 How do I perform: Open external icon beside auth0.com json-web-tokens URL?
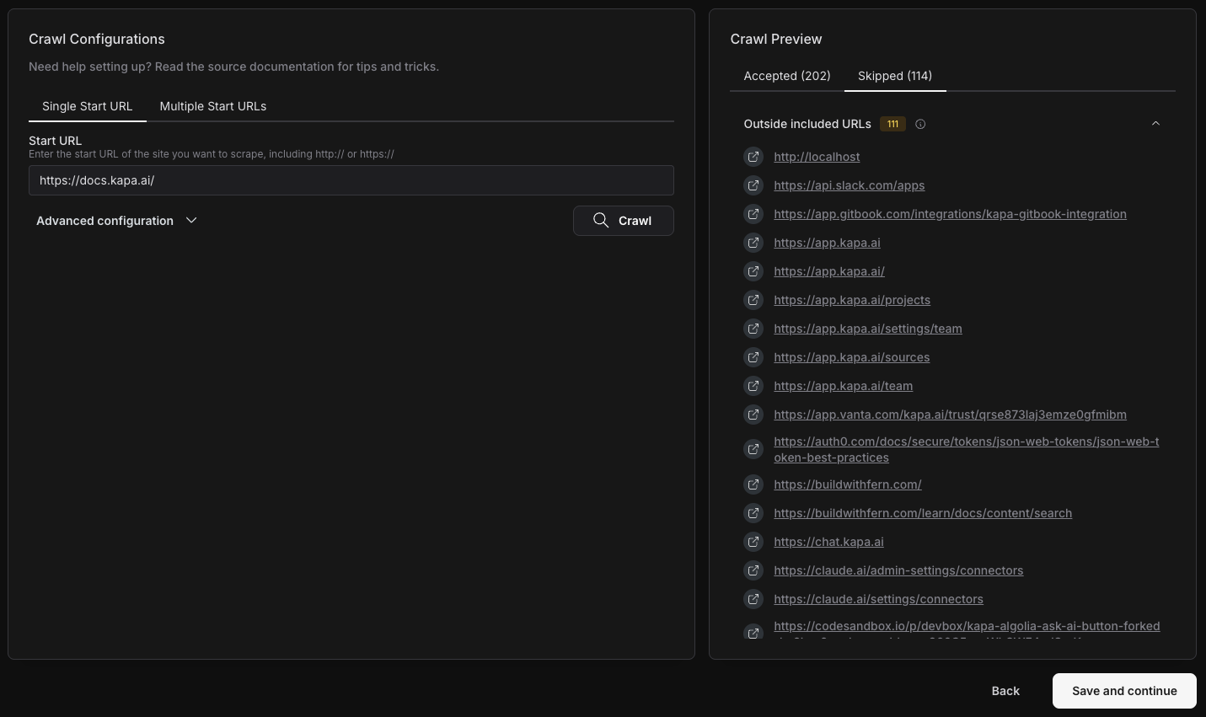coord(753,449)
